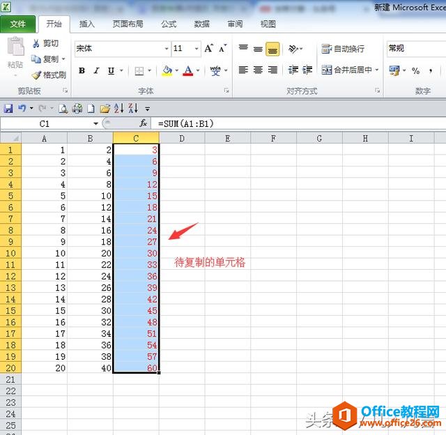Switch to the 审阅 Review tab
Viewport: 446px width, 435px height.
[x=235, y=24]
